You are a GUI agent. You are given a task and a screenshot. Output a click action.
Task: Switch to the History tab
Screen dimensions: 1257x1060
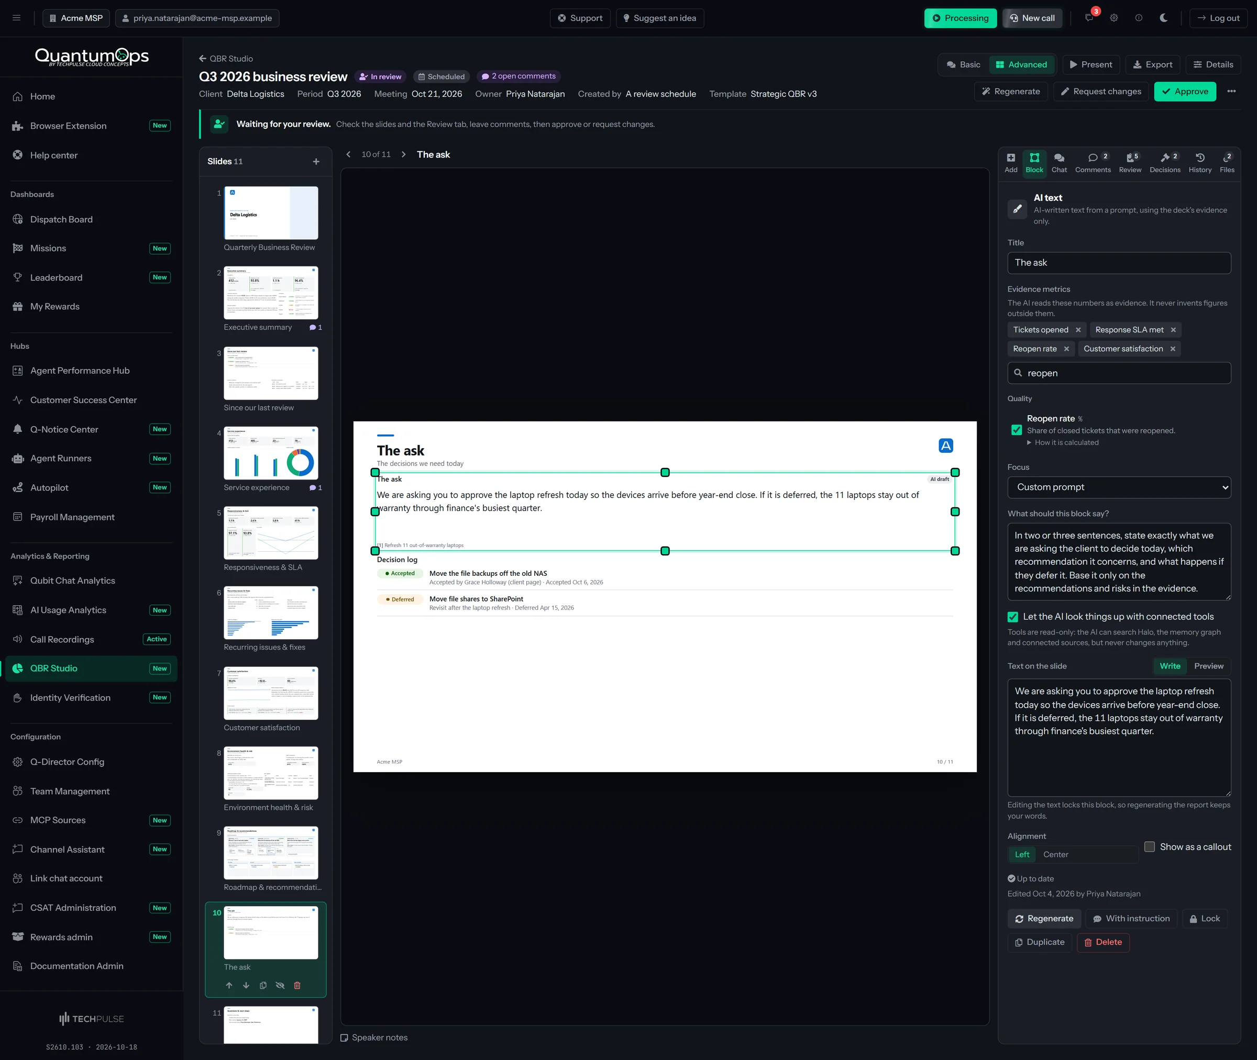click(x=1199, y=163)
